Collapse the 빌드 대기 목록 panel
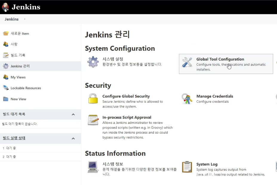This screenshot has height=185, width=277. [x=74, y=114]
